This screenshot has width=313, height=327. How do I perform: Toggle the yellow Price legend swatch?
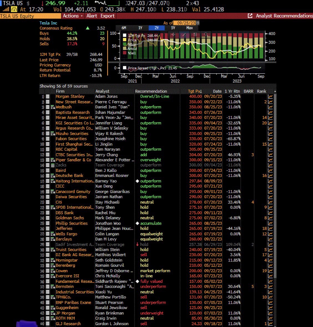coord(125,40)
